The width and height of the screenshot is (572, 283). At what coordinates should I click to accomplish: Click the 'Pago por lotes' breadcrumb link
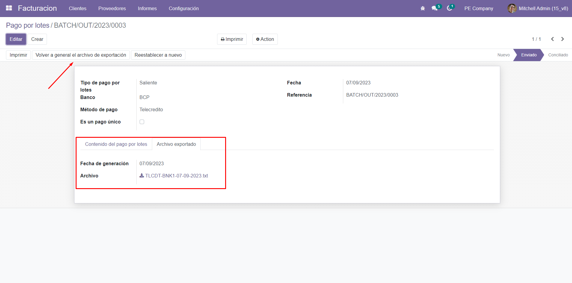click(28, 25)
